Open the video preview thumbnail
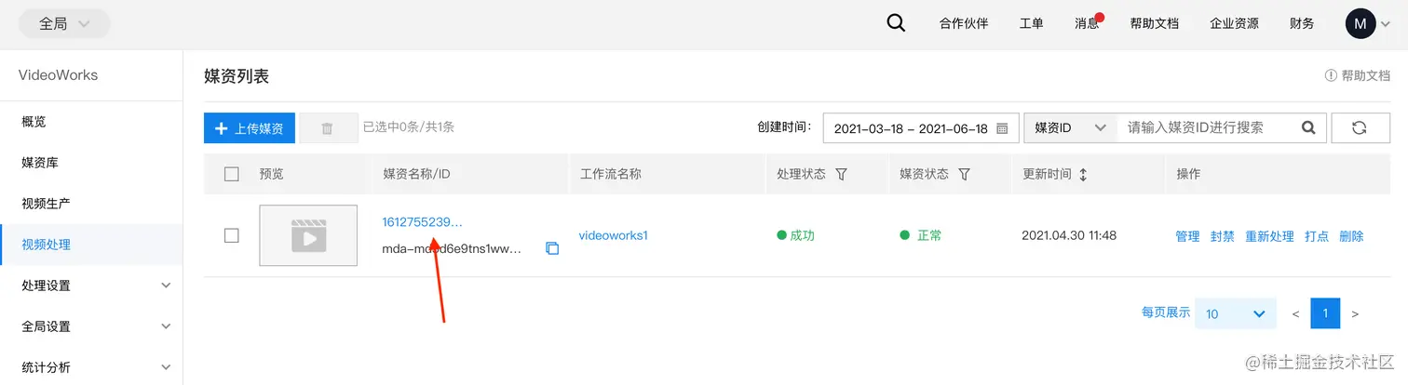1408x385 pixels. (x=308, y=235)
